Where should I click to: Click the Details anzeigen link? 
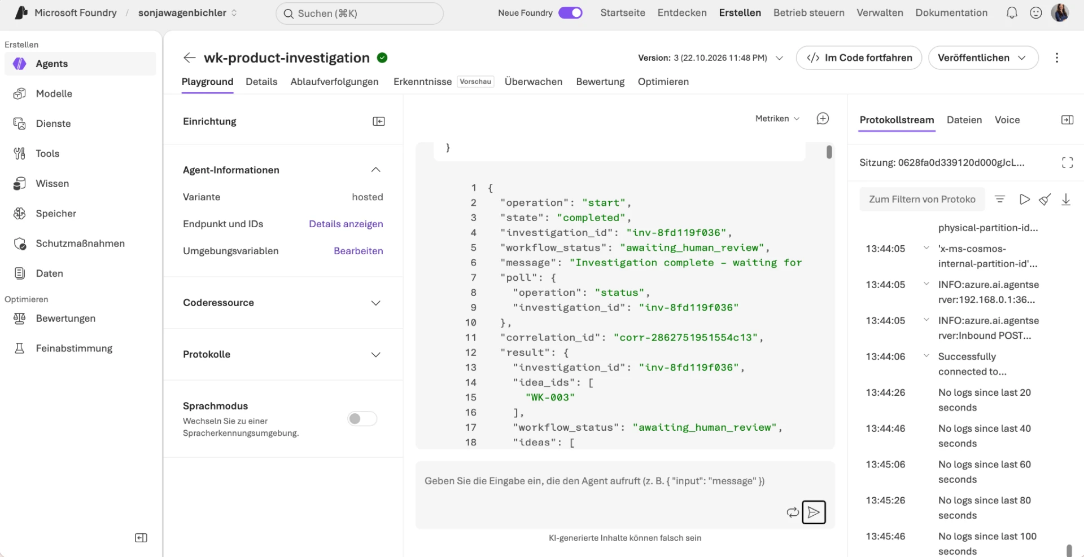click(x=346, y=224)
